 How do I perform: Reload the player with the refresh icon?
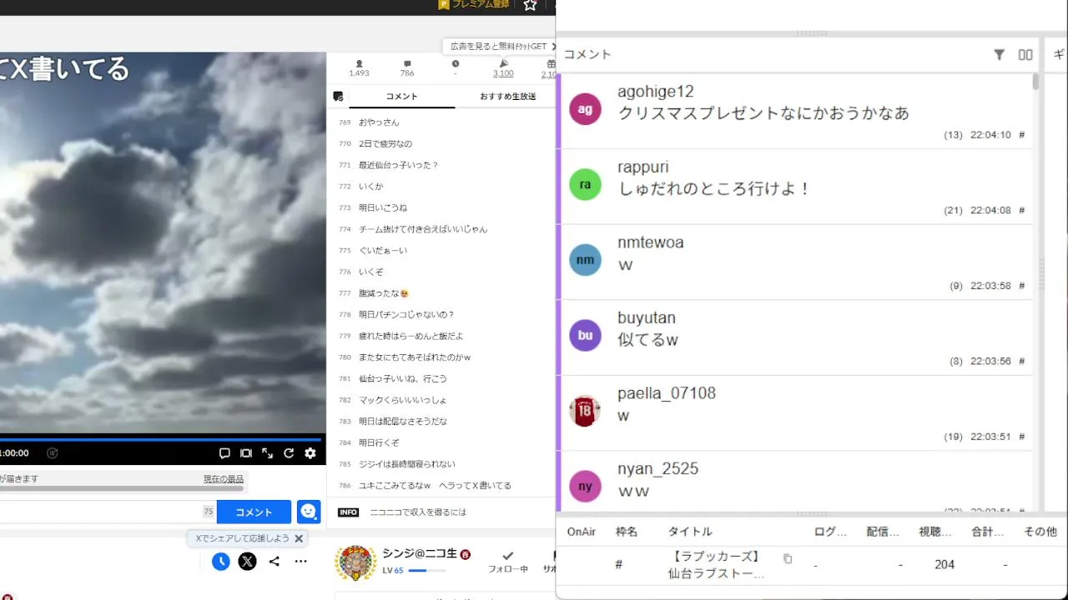point(289,453)
